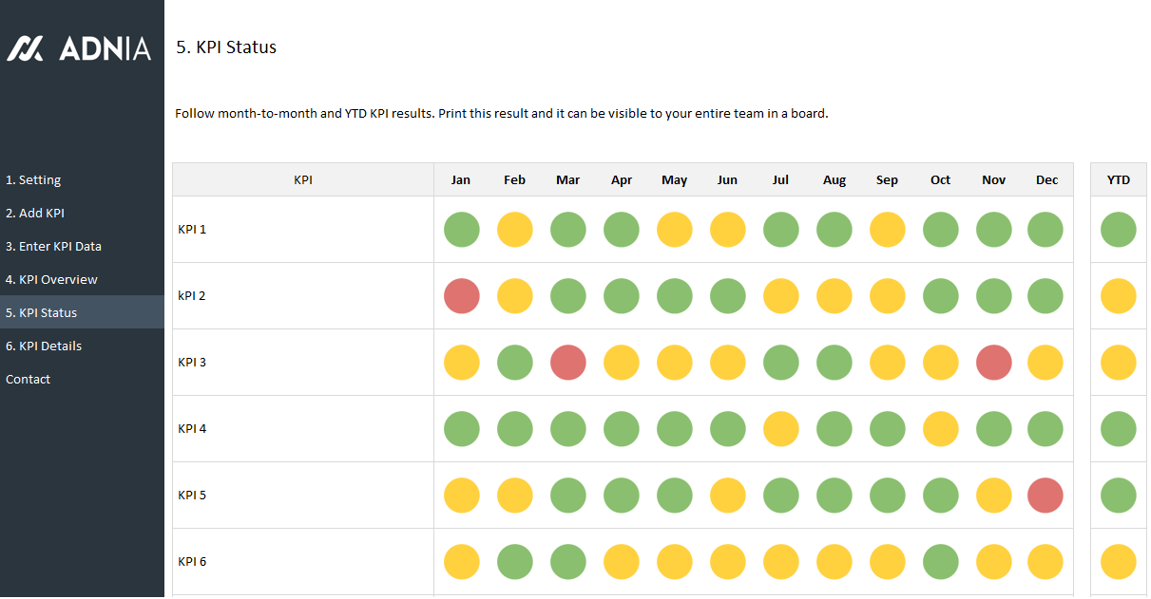Click the ADNIA logo
This screenshot has width=1151, height=599.
tap(79, 48)
